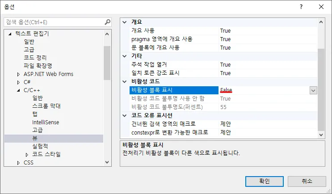Expand the CSS tree node
Screen dimensions: 332x194
19,163
